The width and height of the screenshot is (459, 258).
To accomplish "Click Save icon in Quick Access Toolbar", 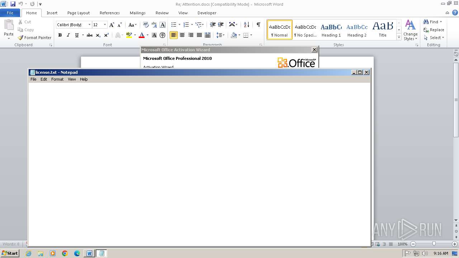I will tap(13, 4).
